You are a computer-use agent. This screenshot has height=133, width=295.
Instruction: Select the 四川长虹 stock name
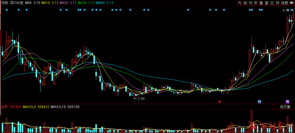(x=17, y=3)
